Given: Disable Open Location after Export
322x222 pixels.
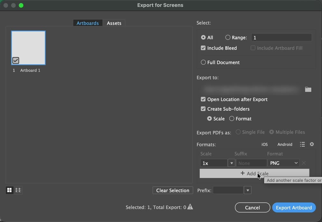Looking at the screenshot, I should [x=203, y=99].
